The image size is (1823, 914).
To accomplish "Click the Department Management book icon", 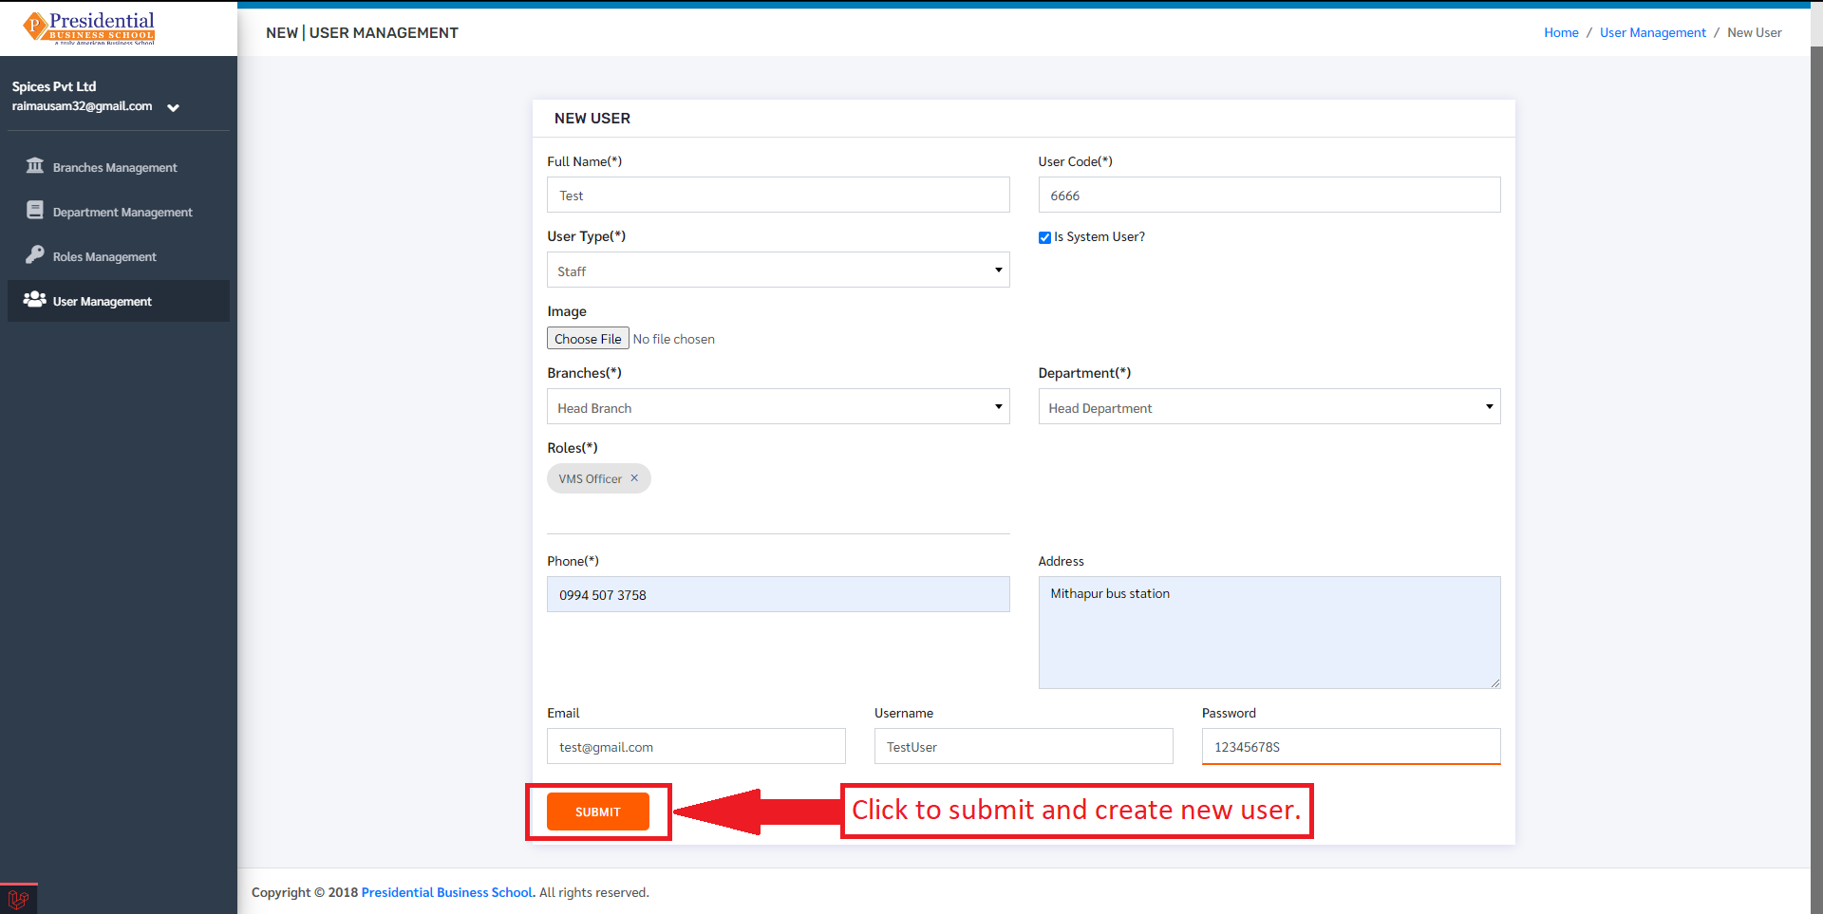I will click(x=35, y=211).
